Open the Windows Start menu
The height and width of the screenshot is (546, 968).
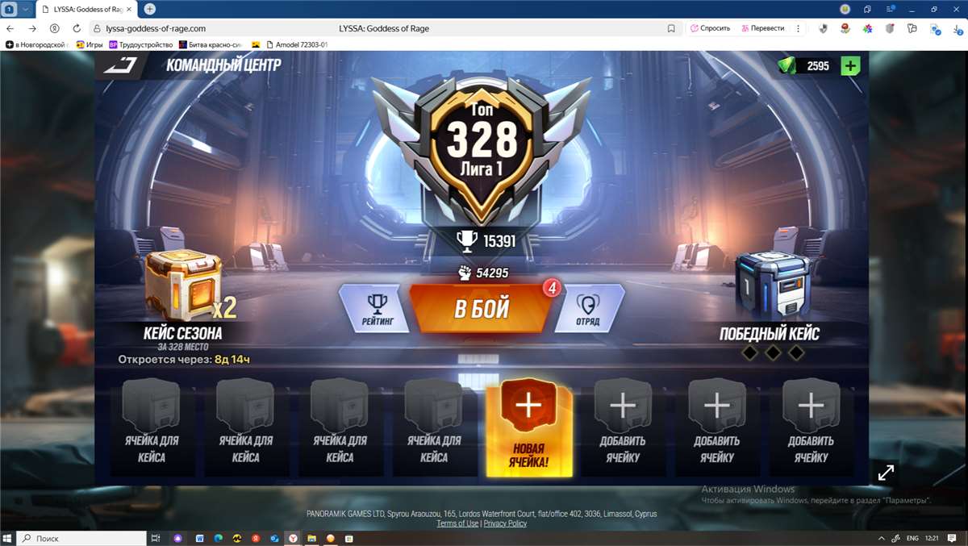point(7,538)
